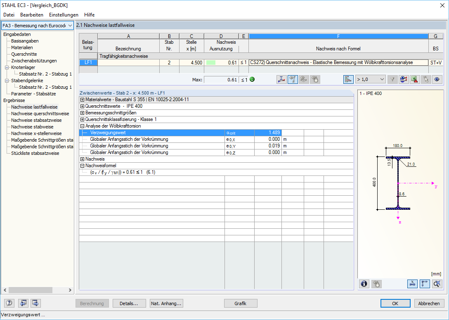Screen dimensions: 449x320
Task: Click the help question mark icon
Action: pos(9,303)
